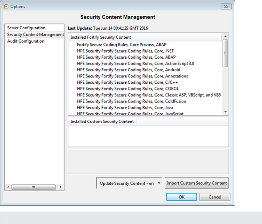Click the Installed Fortify Security Content header

click(145, 37)
